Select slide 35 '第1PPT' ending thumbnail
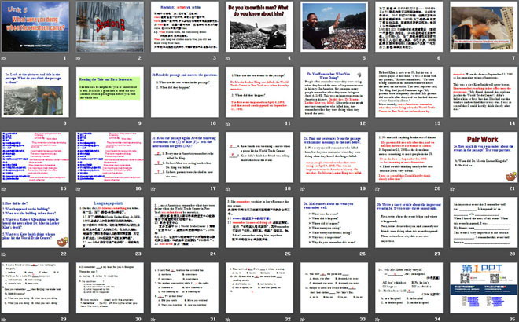 pos(484,288)
